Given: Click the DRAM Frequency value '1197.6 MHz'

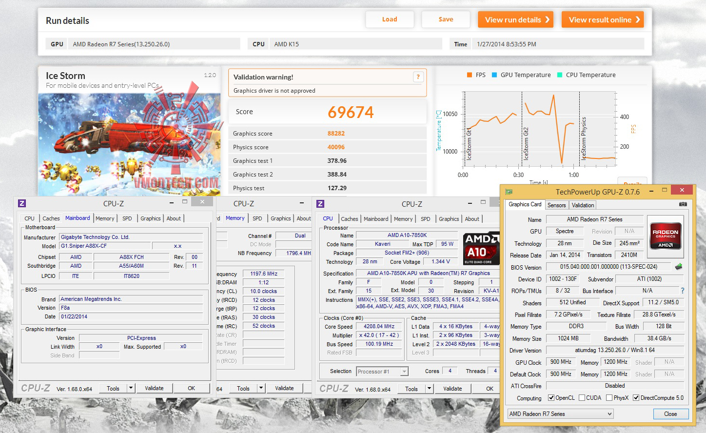Looking at the screenshot, I should [264, 274].
